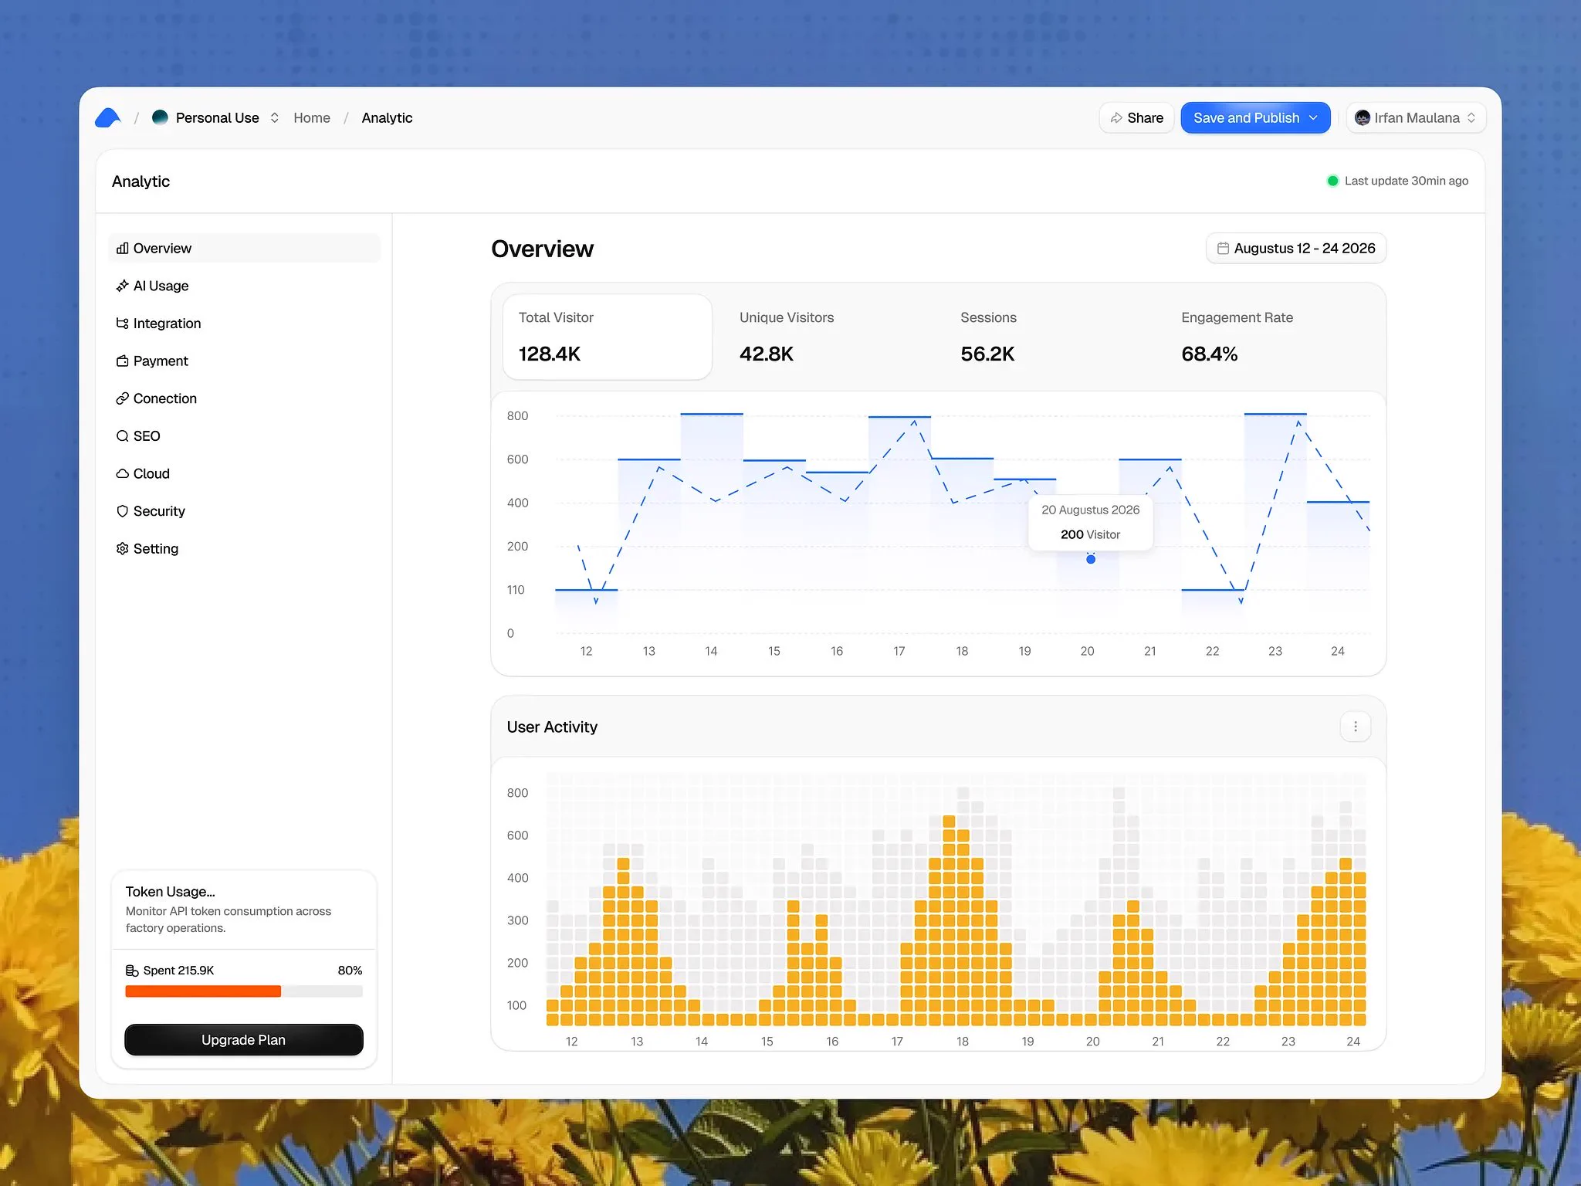
Task: Click the Conection link icon
Action: pos(122,398)
